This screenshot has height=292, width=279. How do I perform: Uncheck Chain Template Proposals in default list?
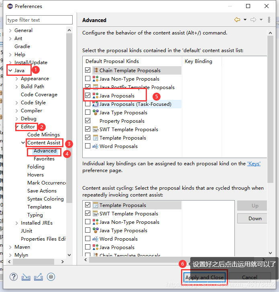click(88, 70)
